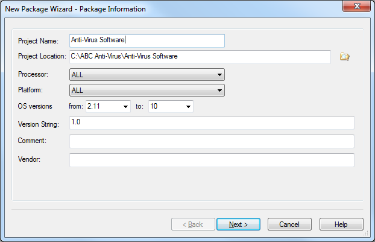This screenshot has width=375, height=242.
Task: Focus the Comment text field
Action: (x=212, y=141)
